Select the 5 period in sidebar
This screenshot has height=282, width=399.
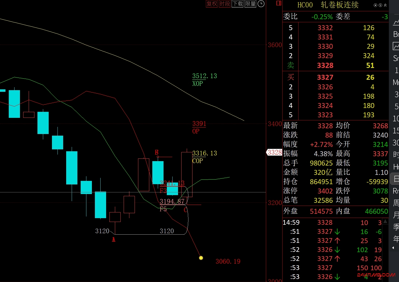click(x=397, y=106)
